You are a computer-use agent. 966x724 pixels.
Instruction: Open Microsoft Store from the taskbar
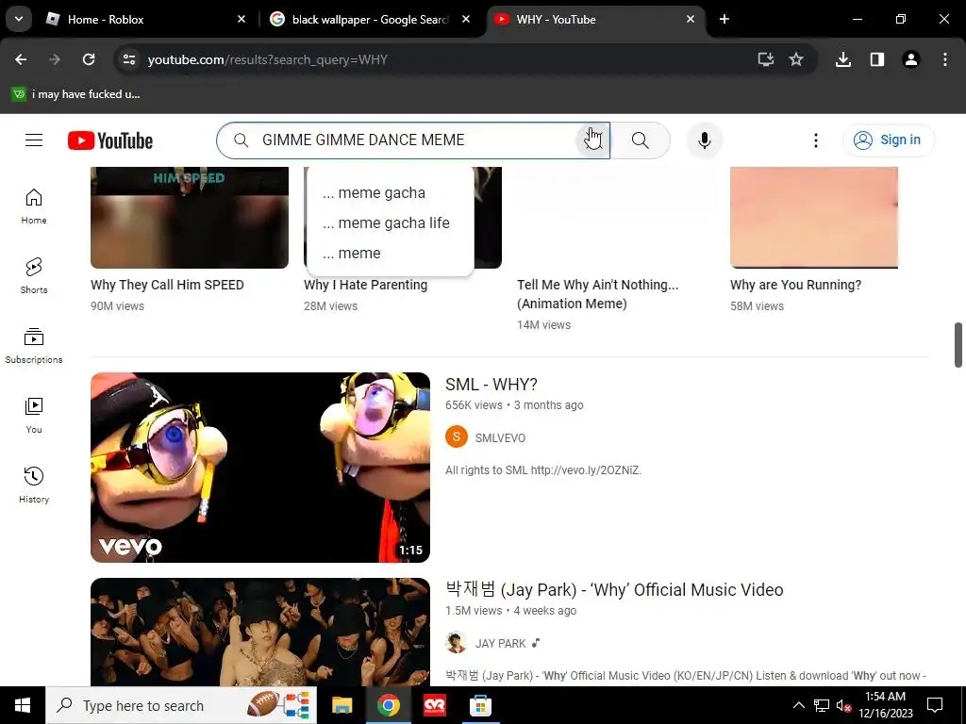tap(480, 705)
